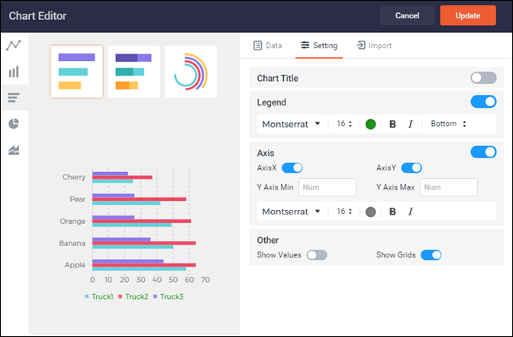Click the Pear category label
The image size is (513, 337).
pos(78,199)
